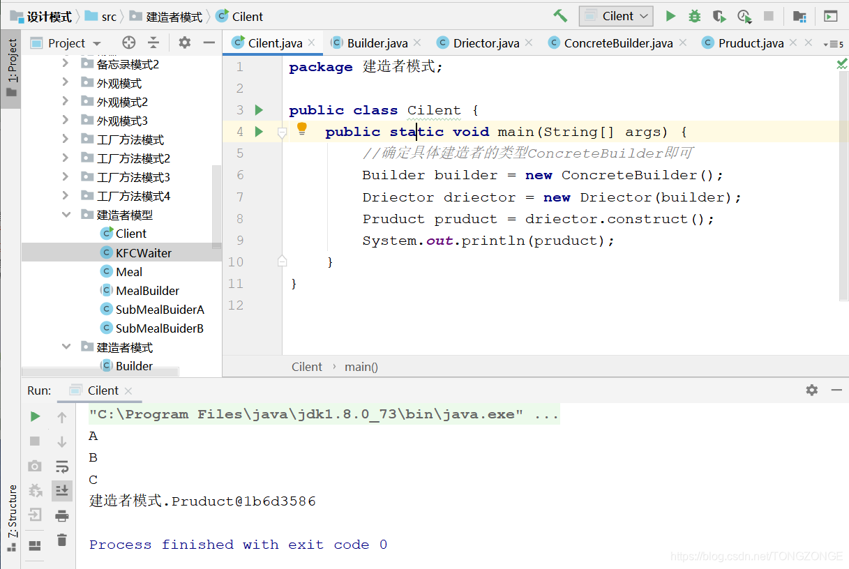Click the run gutter arrow on line 3

point(259,109)
